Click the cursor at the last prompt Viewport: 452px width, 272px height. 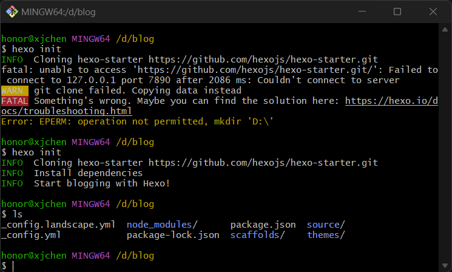13,267
